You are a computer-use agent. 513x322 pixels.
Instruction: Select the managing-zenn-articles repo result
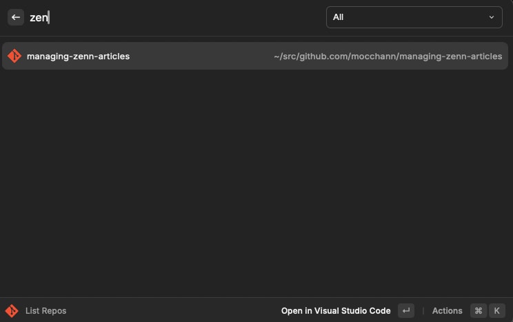click(255, 56)
